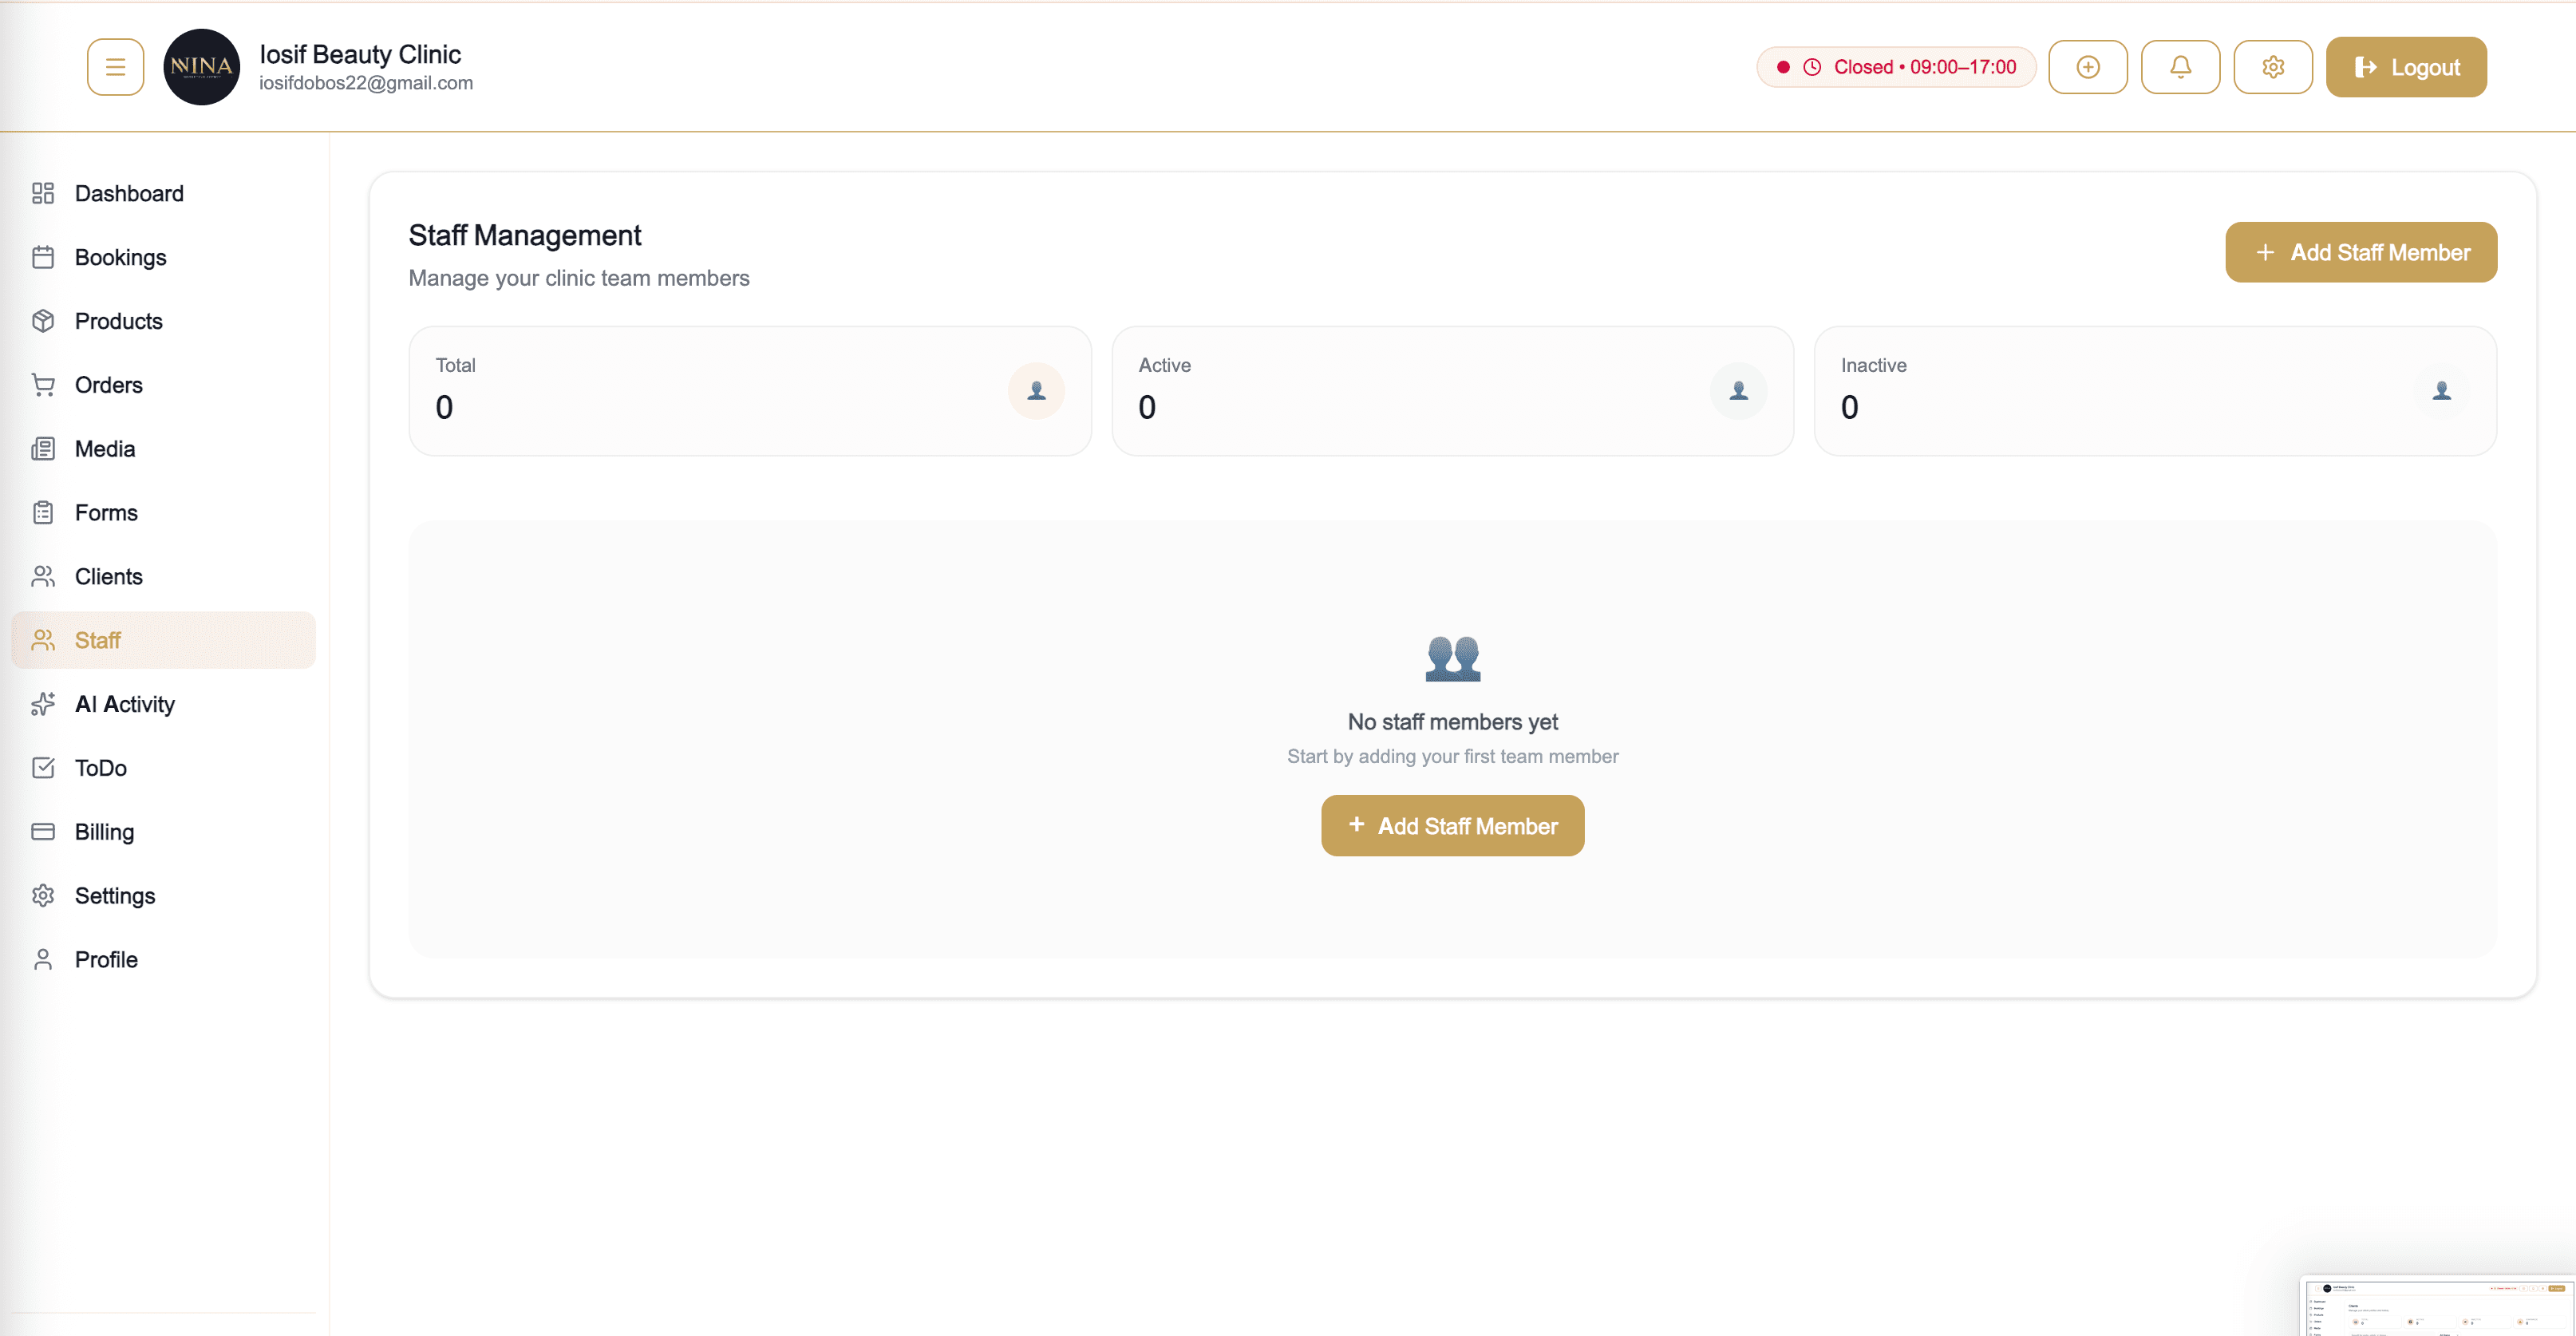Select the Products icon in the sidebar
The image size is (2576, 1336).
tap(44, 321)
